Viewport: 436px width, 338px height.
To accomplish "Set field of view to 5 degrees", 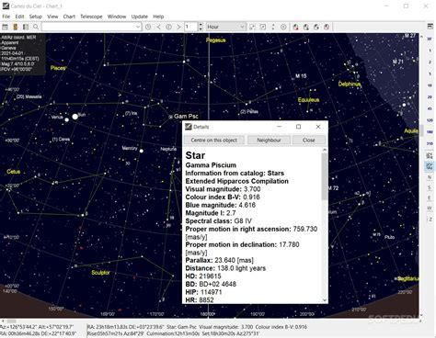I will 430,73.
